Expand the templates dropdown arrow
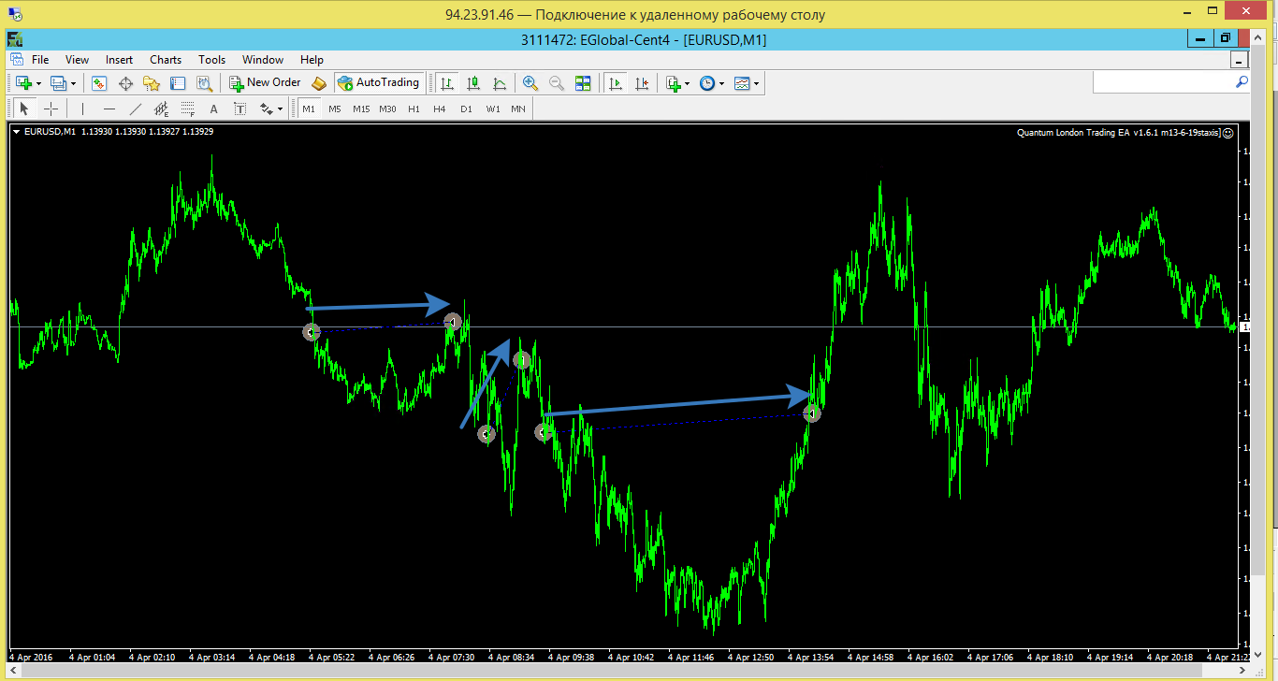Viewport: 1278px width, 681px height. [x=756, y=83]
